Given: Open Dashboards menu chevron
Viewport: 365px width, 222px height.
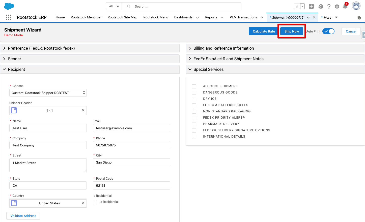Looking at the screenshot, I should point(198,17).
